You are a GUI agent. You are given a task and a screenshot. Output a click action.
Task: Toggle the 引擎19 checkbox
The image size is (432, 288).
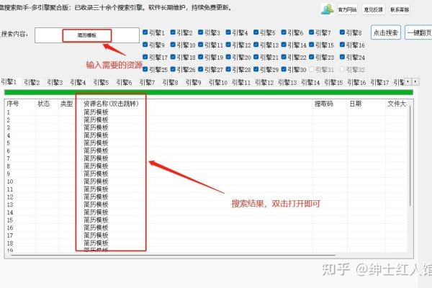(201, 57)
